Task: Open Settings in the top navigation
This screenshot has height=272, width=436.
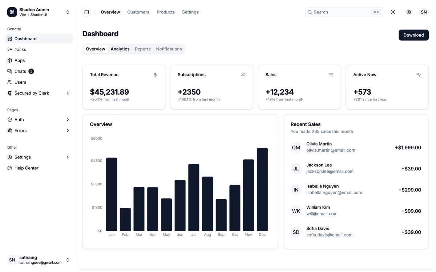Action: click(190, 12)
